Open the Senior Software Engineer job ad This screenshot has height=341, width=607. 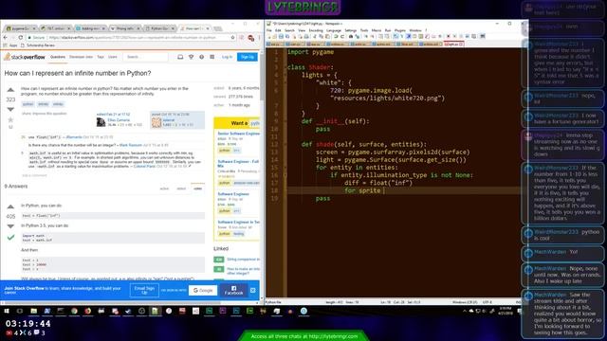[238, 134]
